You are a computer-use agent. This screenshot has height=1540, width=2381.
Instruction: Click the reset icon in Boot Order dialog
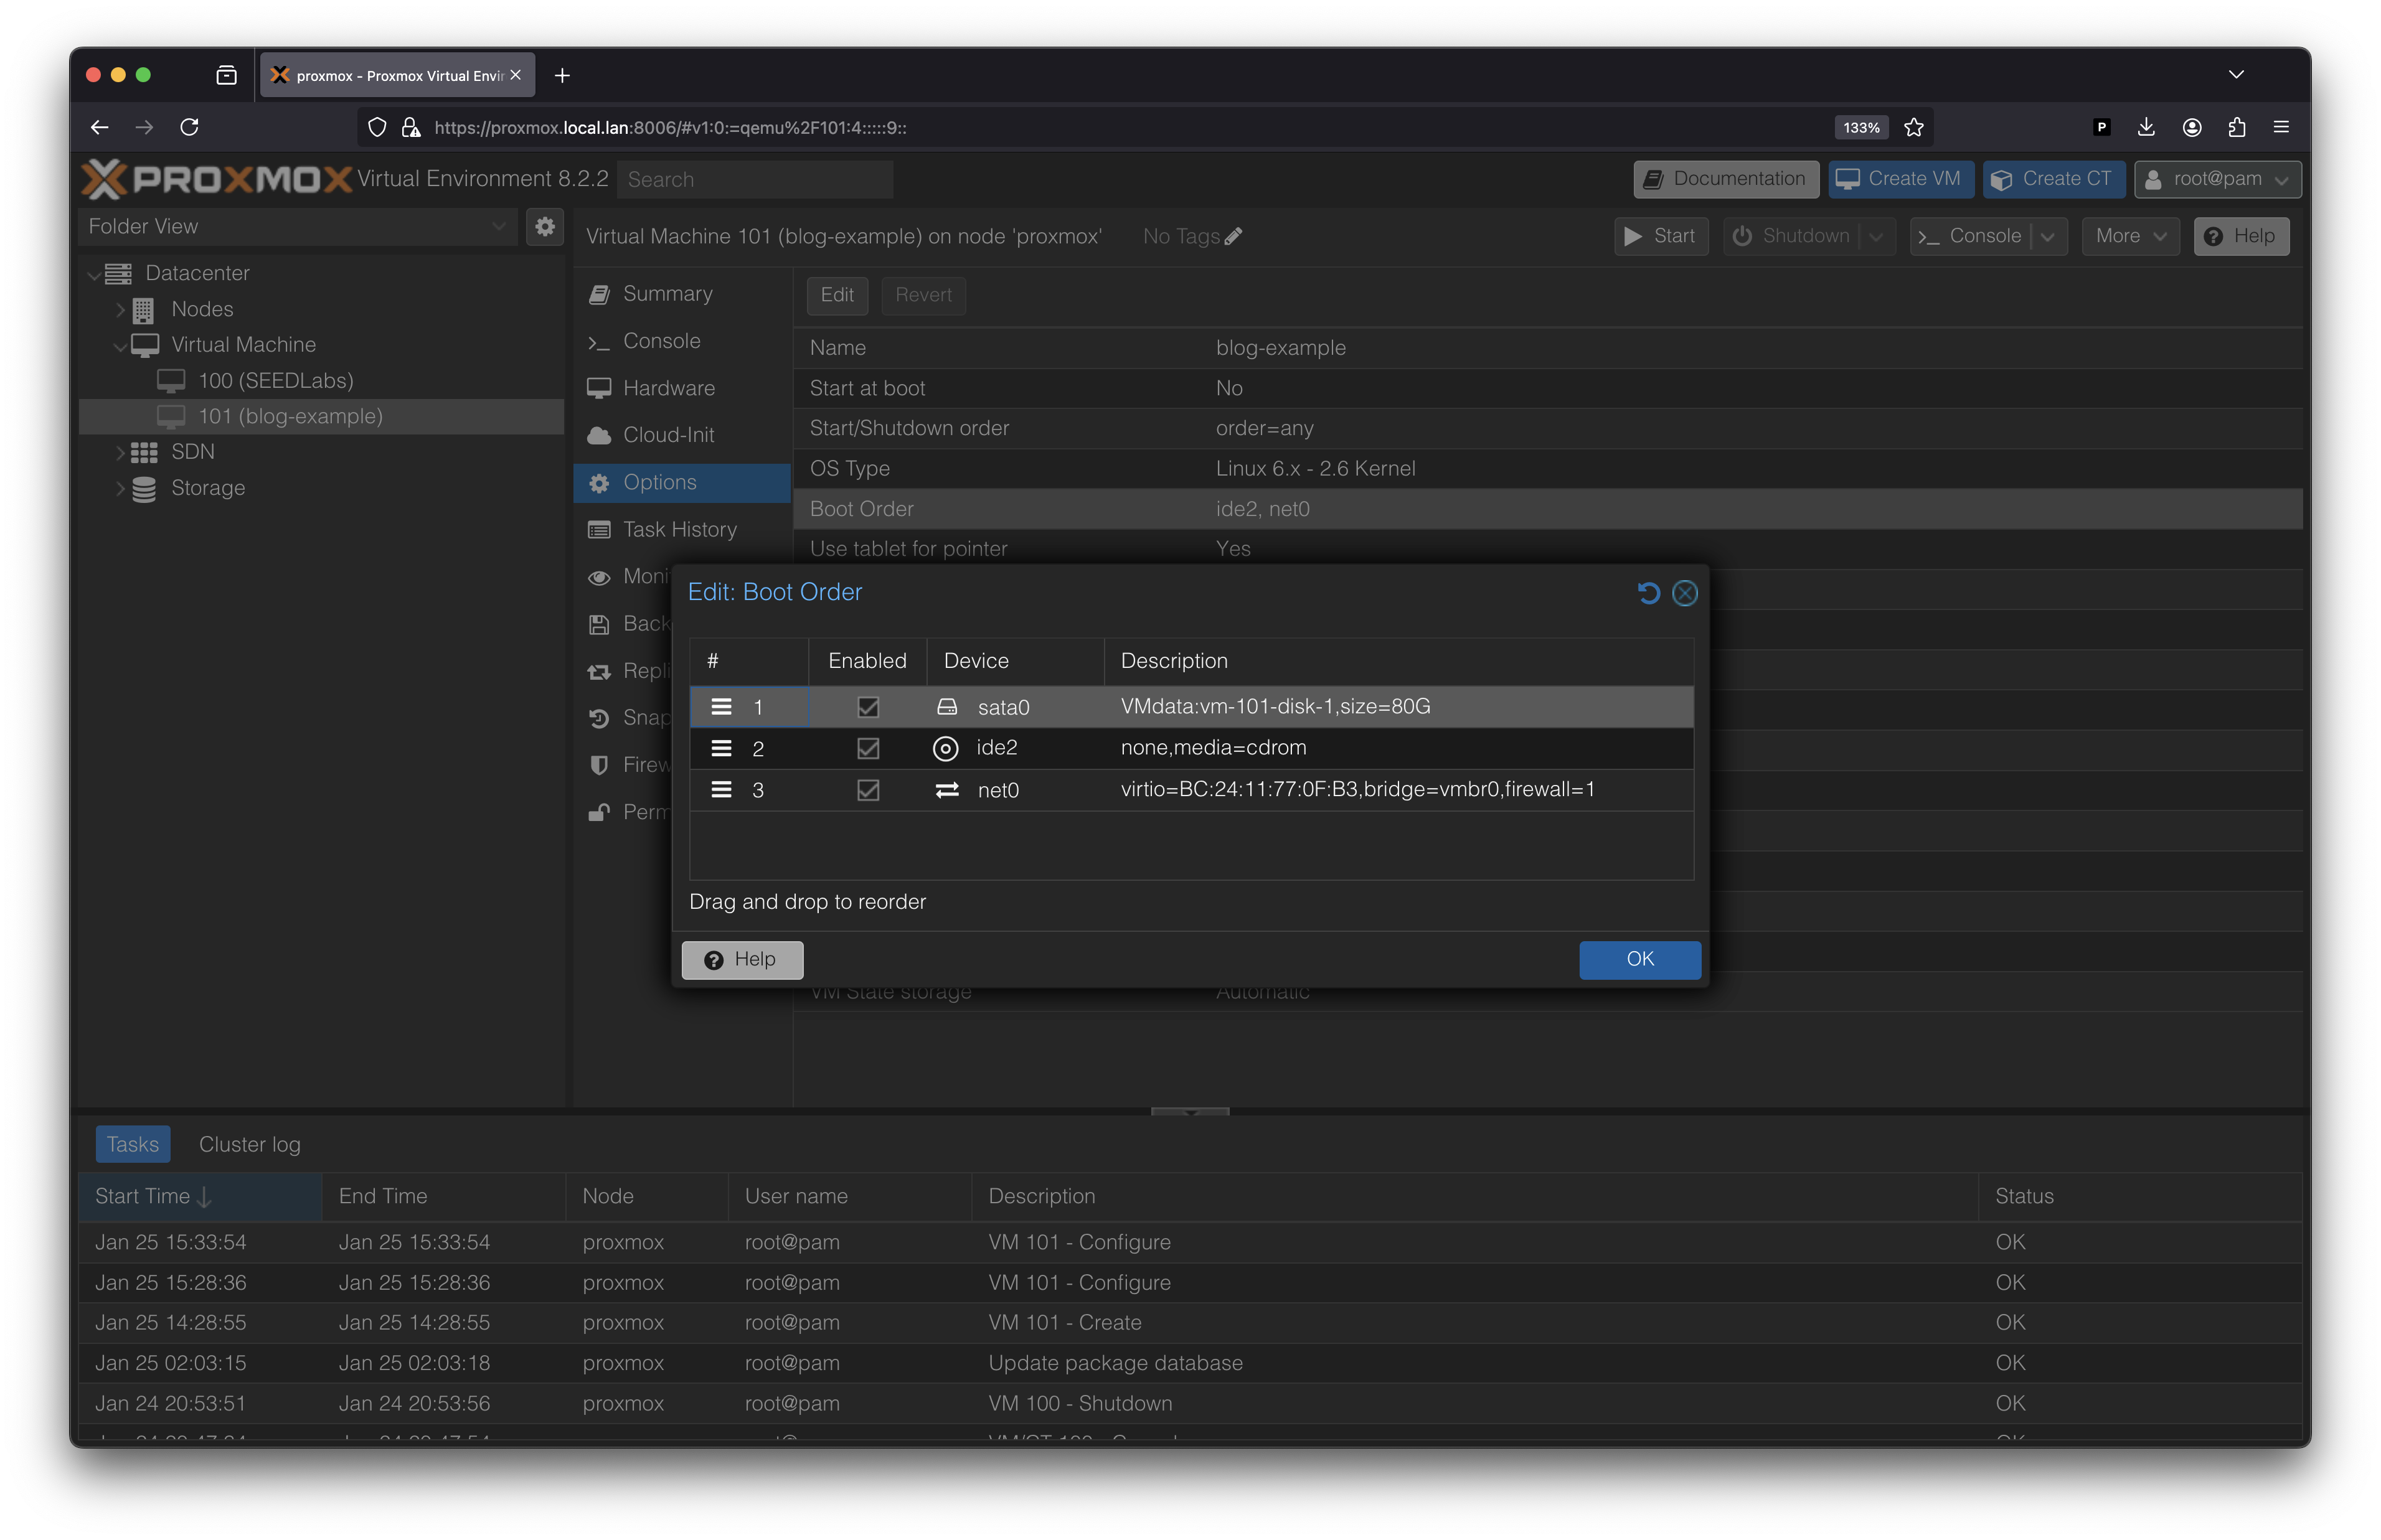click(1648, 593)
